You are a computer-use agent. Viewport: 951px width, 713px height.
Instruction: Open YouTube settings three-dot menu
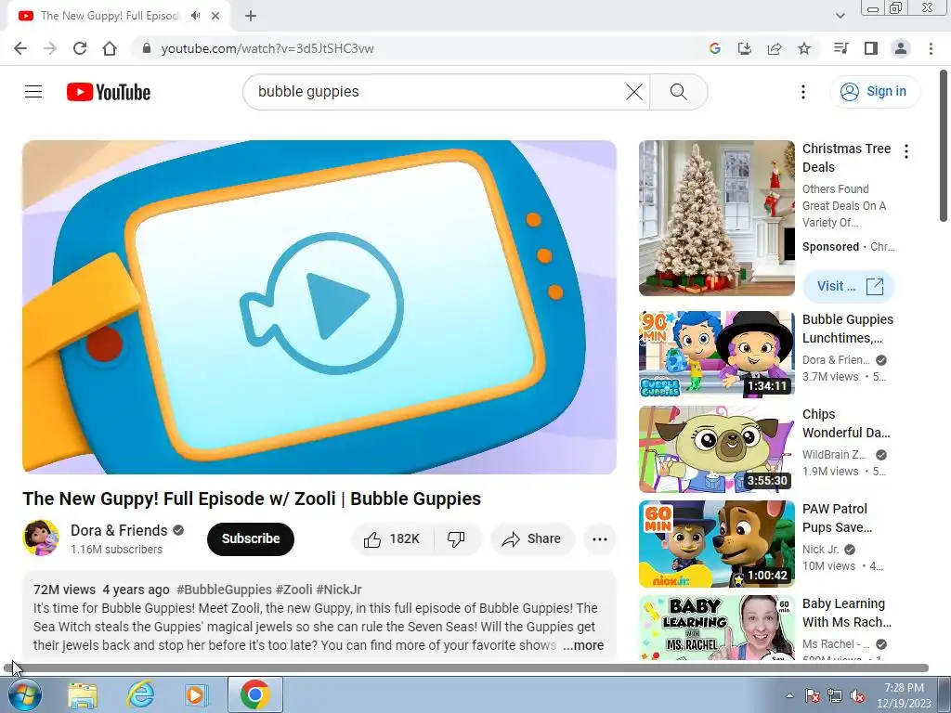pyautogui.click(x=803, y=92)
